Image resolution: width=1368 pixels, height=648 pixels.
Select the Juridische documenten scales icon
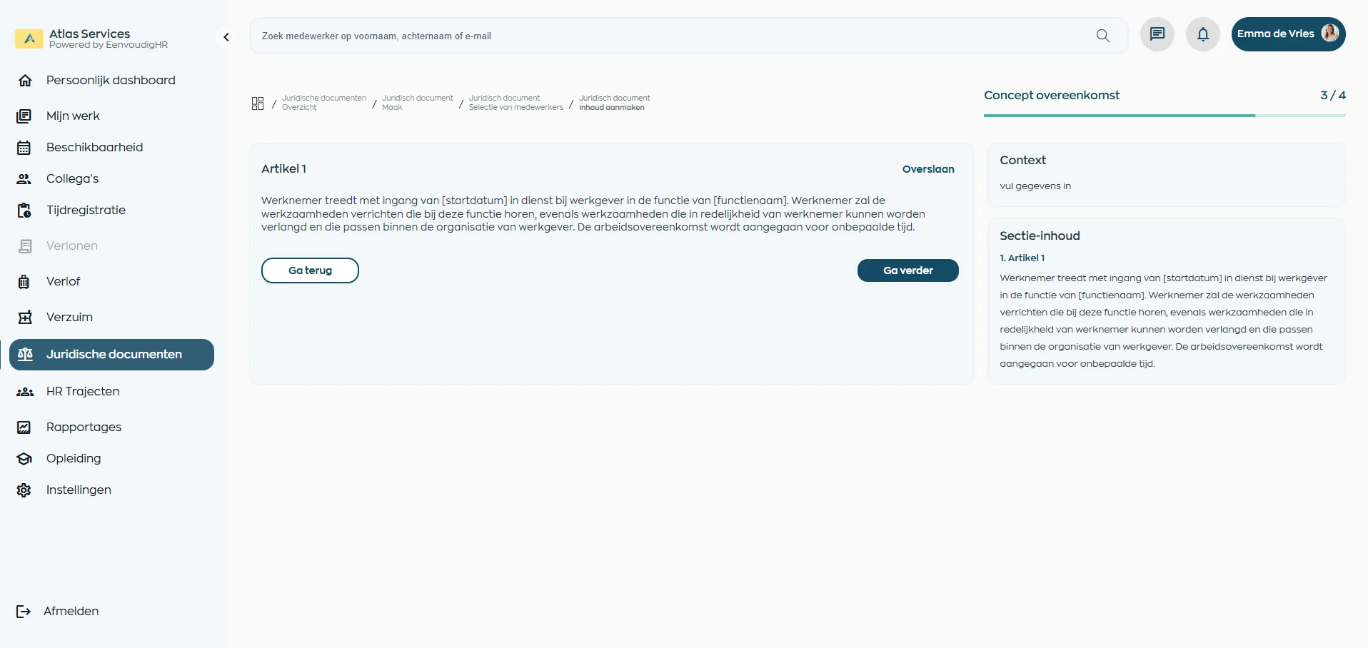pos(25,354)
